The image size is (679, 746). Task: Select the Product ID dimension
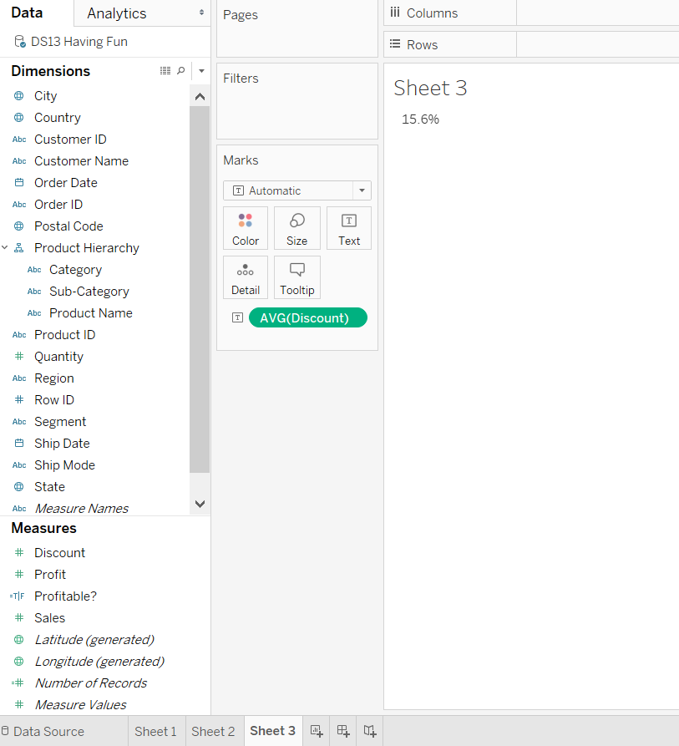point(64,335)
